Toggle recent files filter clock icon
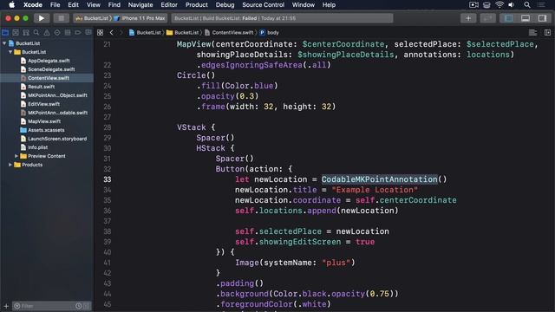Viewport: 555px width, 312px height. (79, 306)
